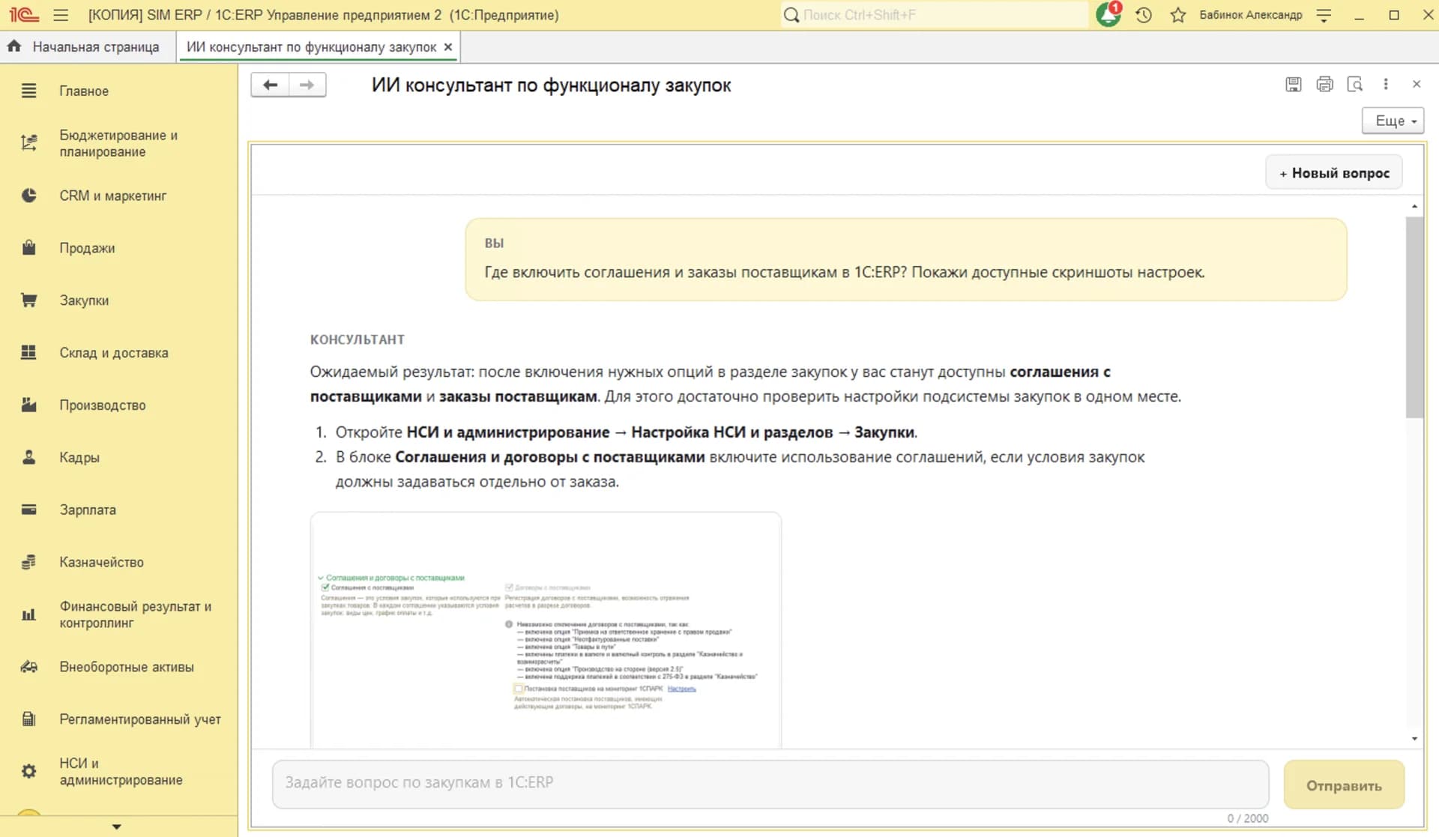Open notifications bell with red badge
This screenshot has width=1439, height=837.
click(1108, 14)
